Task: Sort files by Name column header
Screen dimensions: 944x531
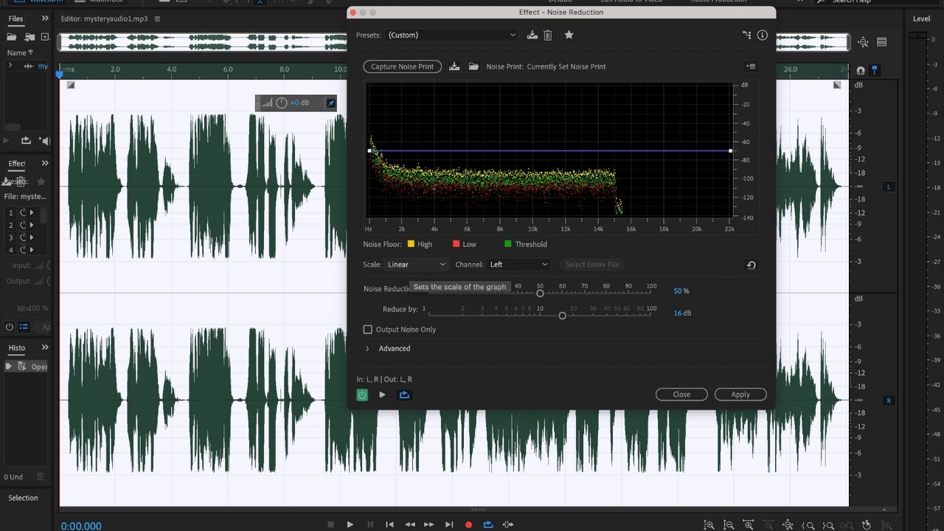Action: [x=20, y=52]
